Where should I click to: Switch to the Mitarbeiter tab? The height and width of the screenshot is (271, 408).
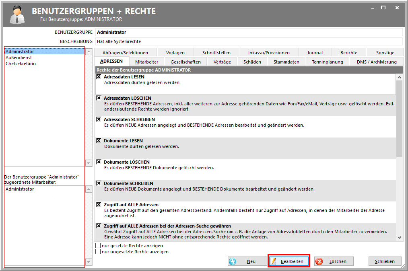(x=146, y=62)
